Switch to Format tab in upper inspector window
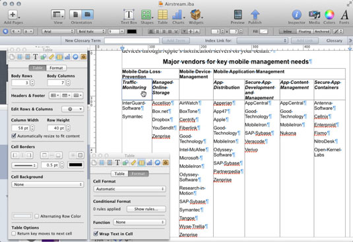Screen dimensions: 353x242 click(56, 68)
